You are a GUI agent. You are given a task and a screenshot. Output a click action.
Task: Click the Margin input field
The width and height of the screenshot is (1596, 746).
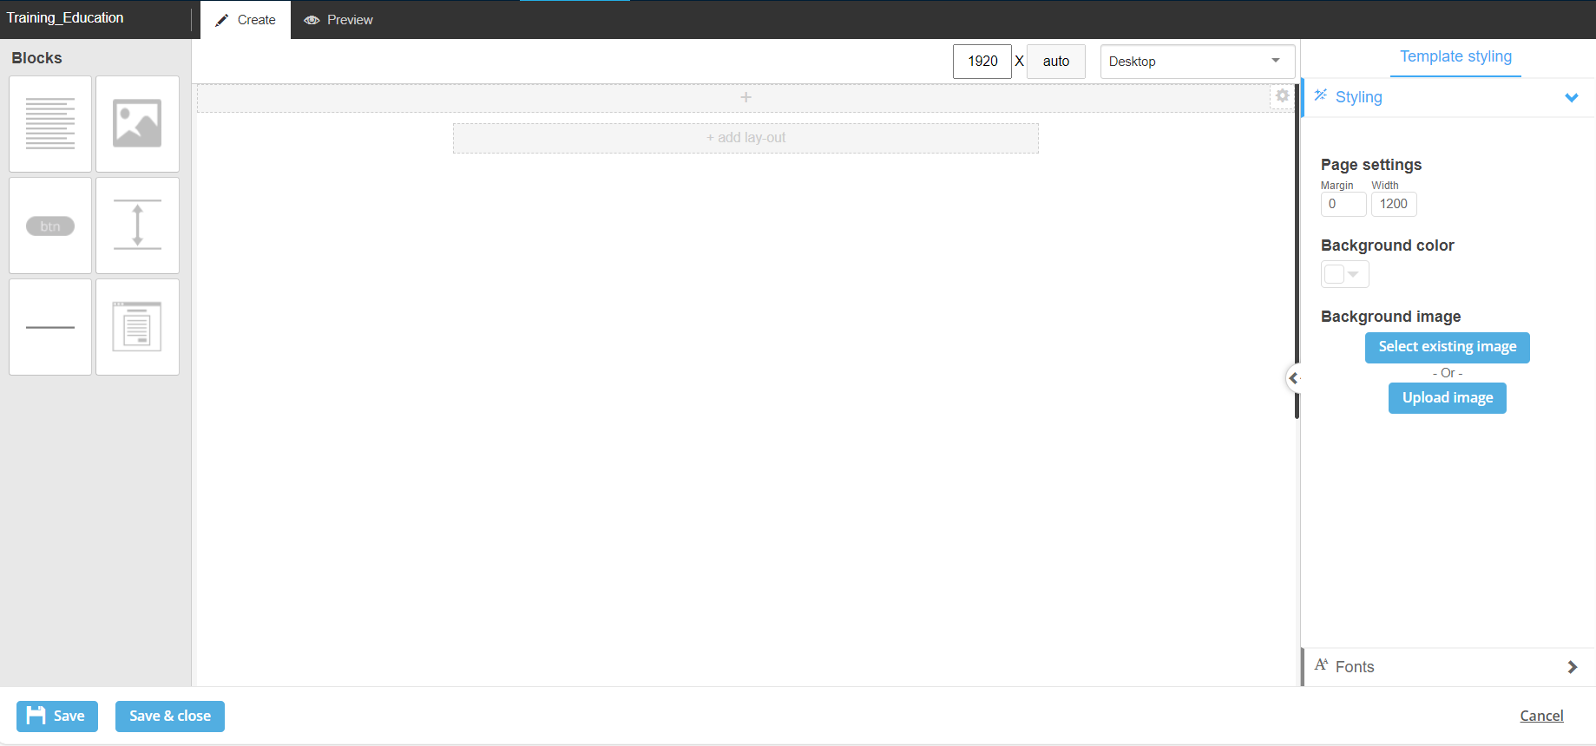(1343, 204)
